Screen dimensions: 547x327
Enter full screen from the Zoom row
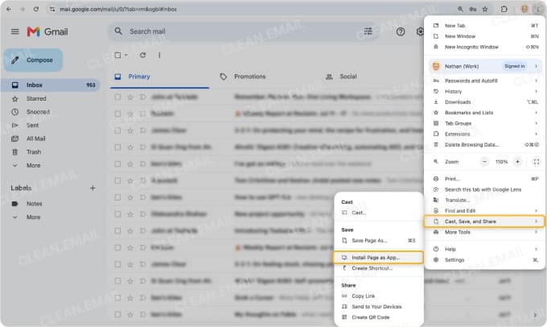pos(537,162)
